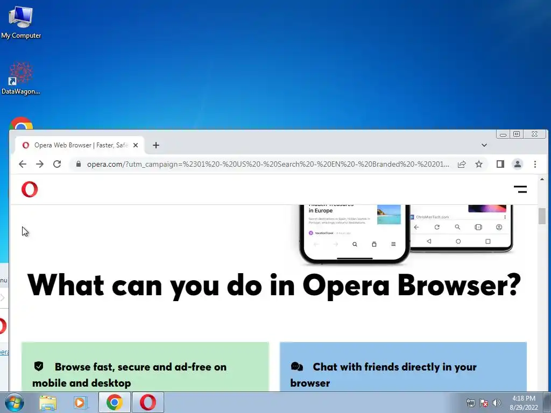Click the chat bubbles icon in blue card
This screenshot has width=551, height=413.
pyautogui.click(x=297, y=367)
